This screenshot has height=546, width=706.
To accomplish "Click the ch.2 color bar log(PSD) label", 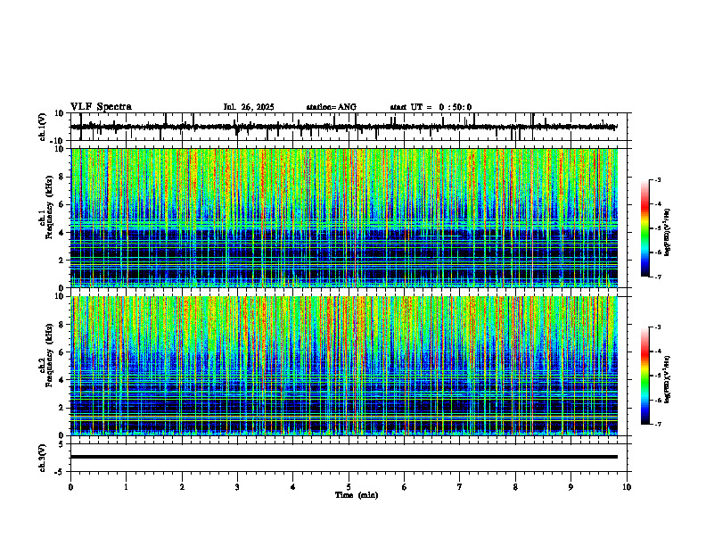I will pyautogui.click(x=668, y=379).
